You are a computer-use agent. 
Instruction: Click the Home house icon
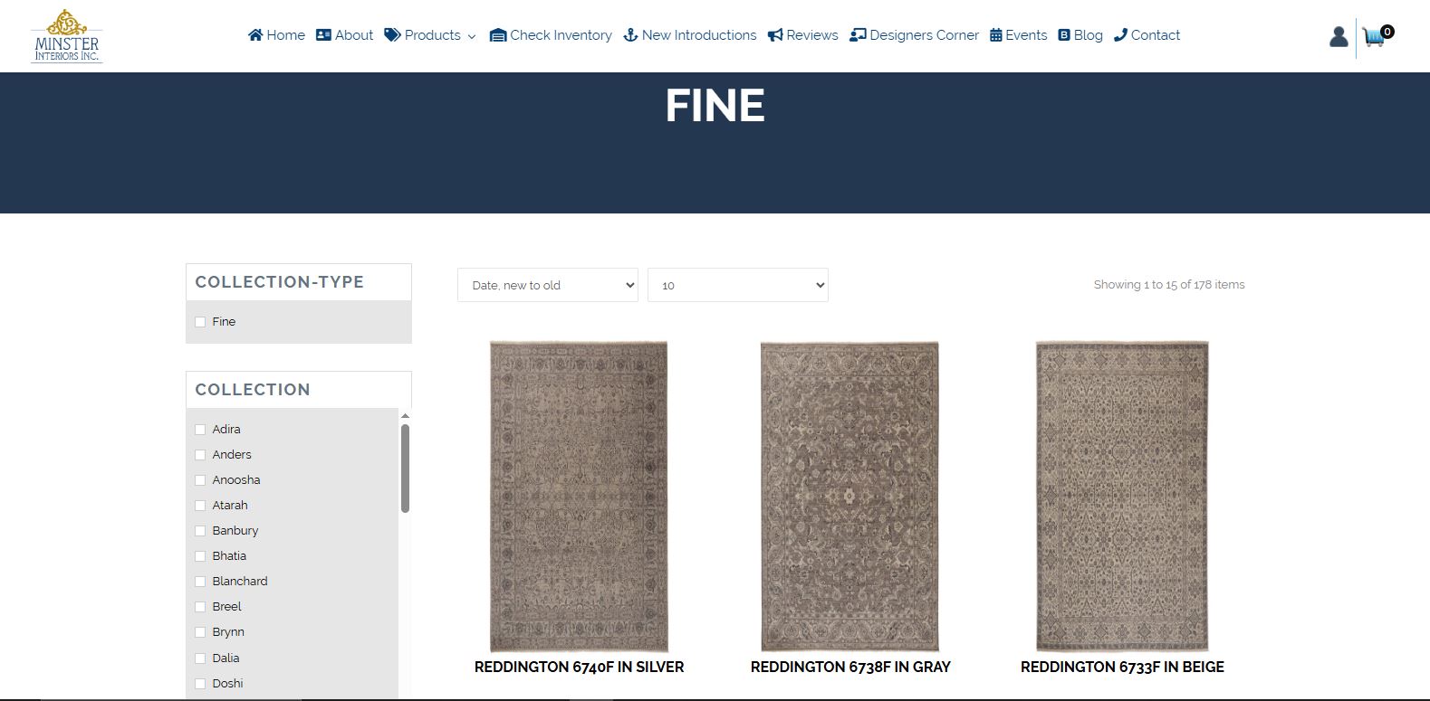[x=255, y=35]
